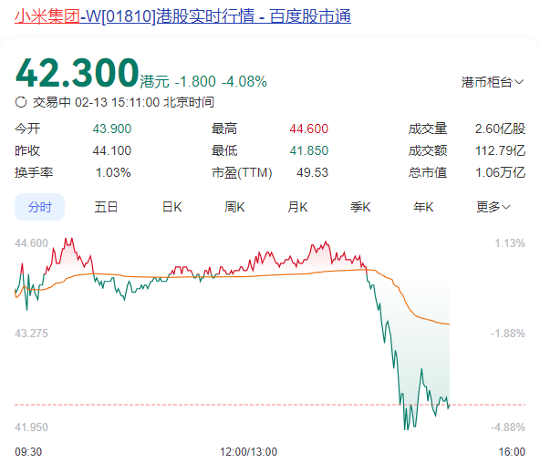Open the 月K chart tab
Viewport: 540px width, 463px height.
tap(297, 207)
